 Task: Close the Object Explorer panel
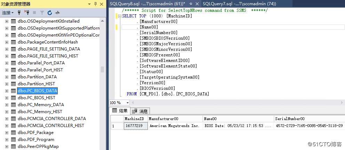point(102,4)
